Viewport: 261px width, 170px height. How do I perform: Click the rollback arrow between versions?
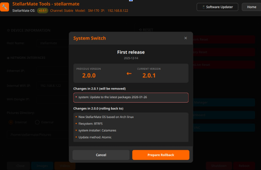(x=129, y=73)
